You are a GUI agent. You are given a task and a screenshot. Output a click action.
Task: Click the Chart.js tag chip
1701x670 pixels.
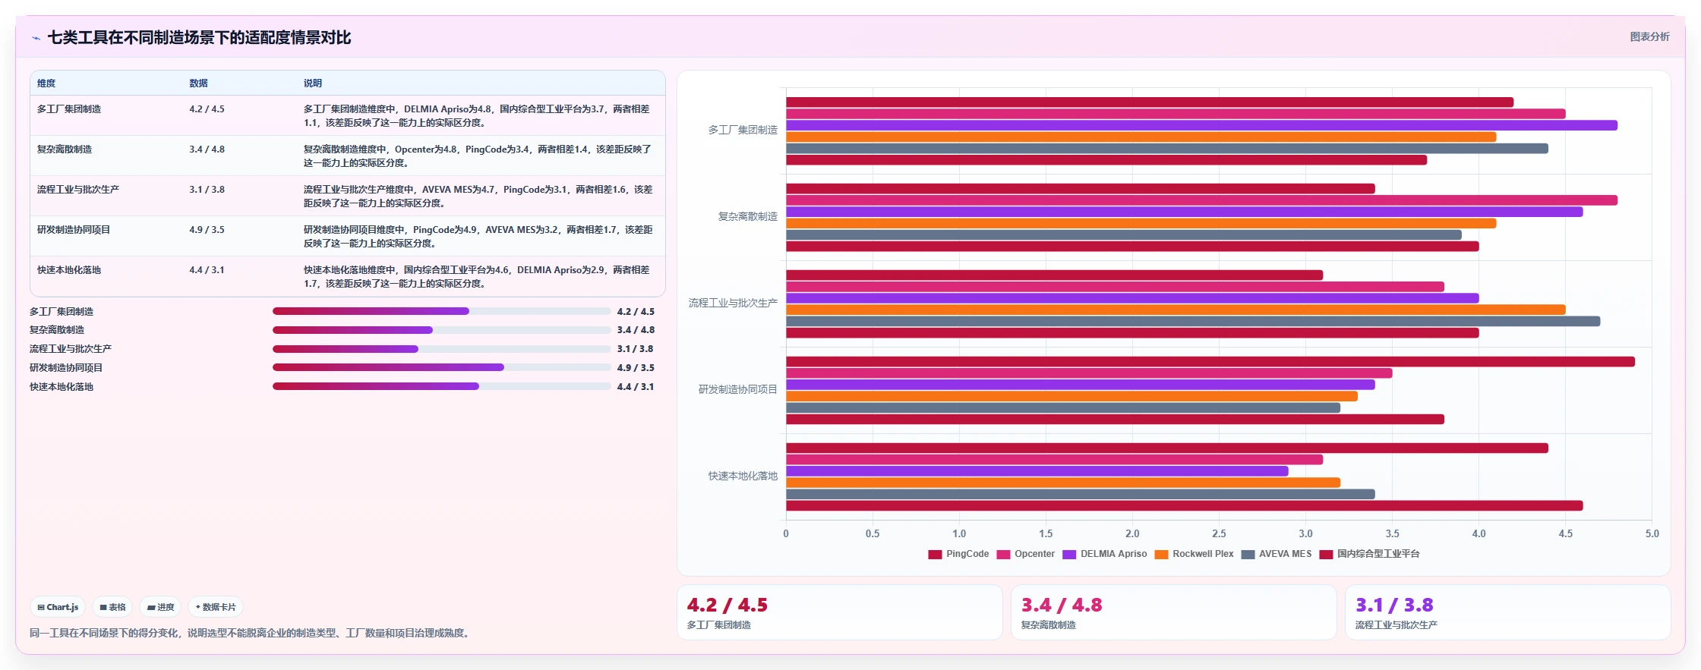[x=58, y=607]
